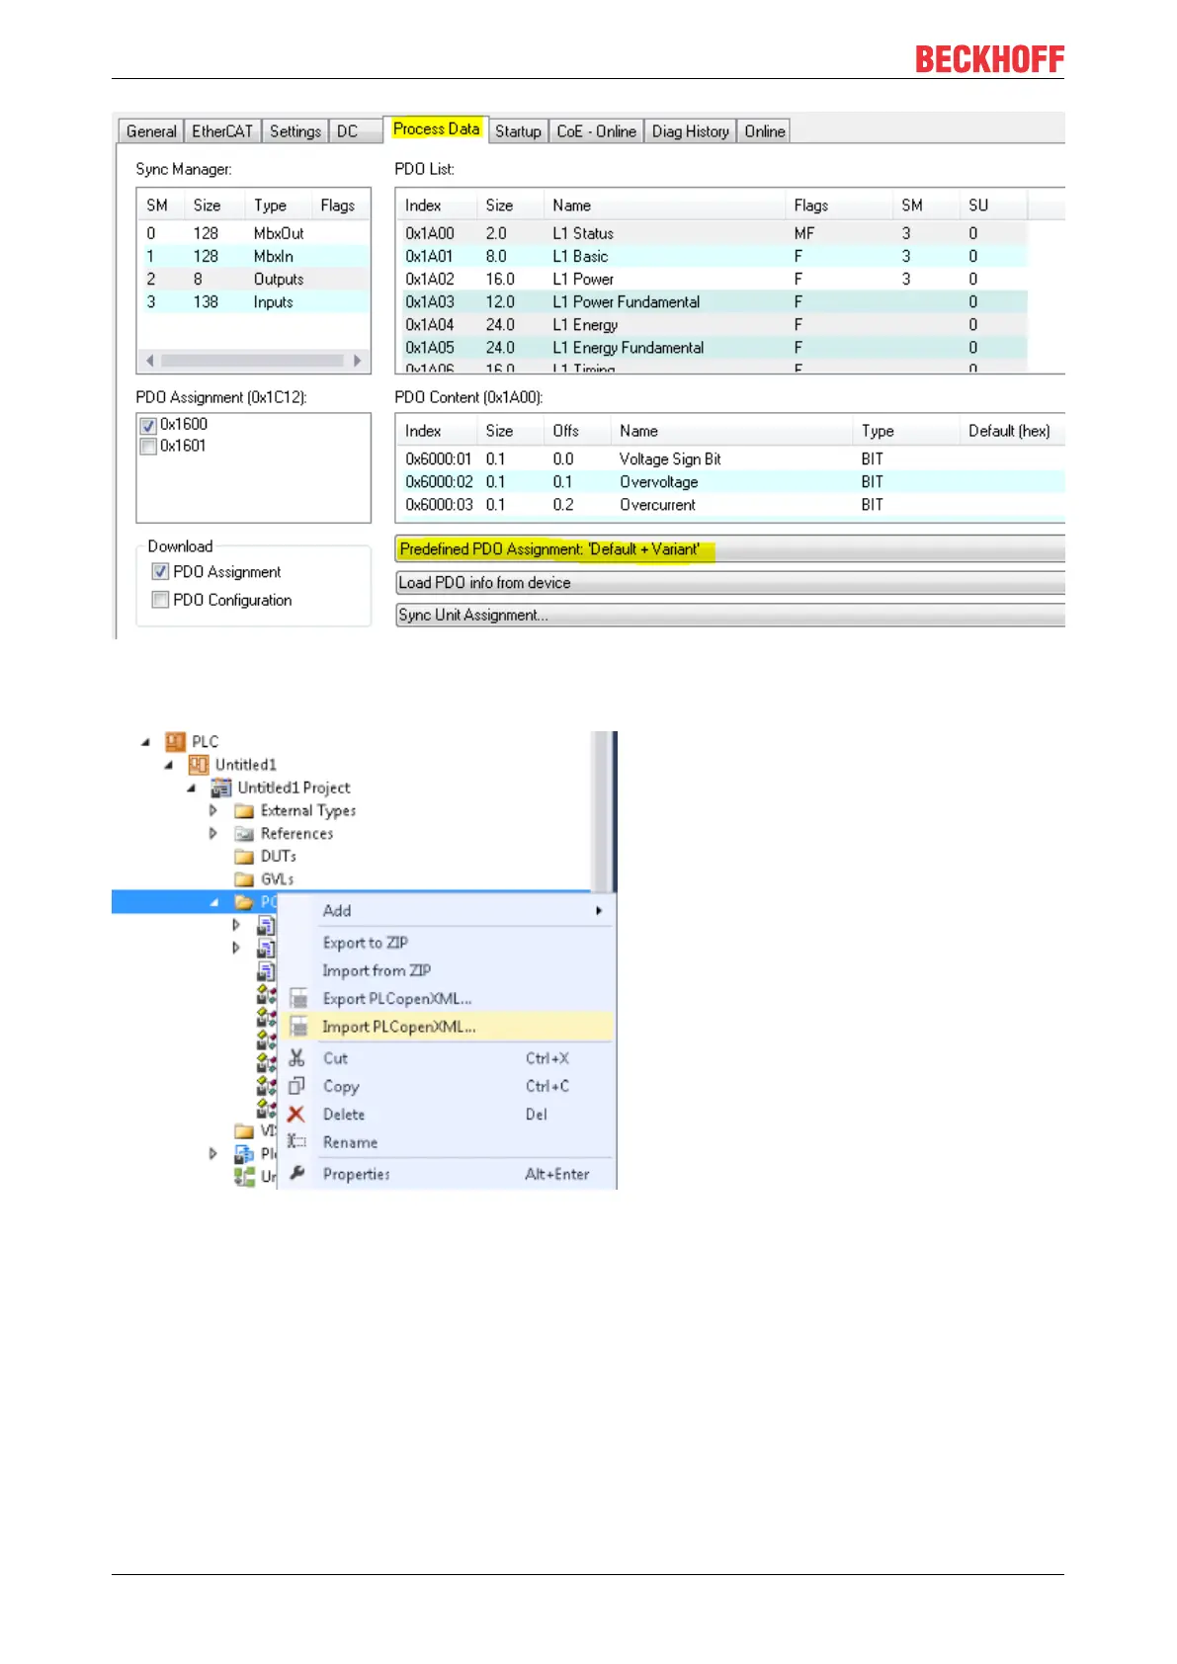This screenshot has width=1177, height=1664.
Task: Click the red X Delete icon
Action: pyautogui.click(x=295, y=1114)
